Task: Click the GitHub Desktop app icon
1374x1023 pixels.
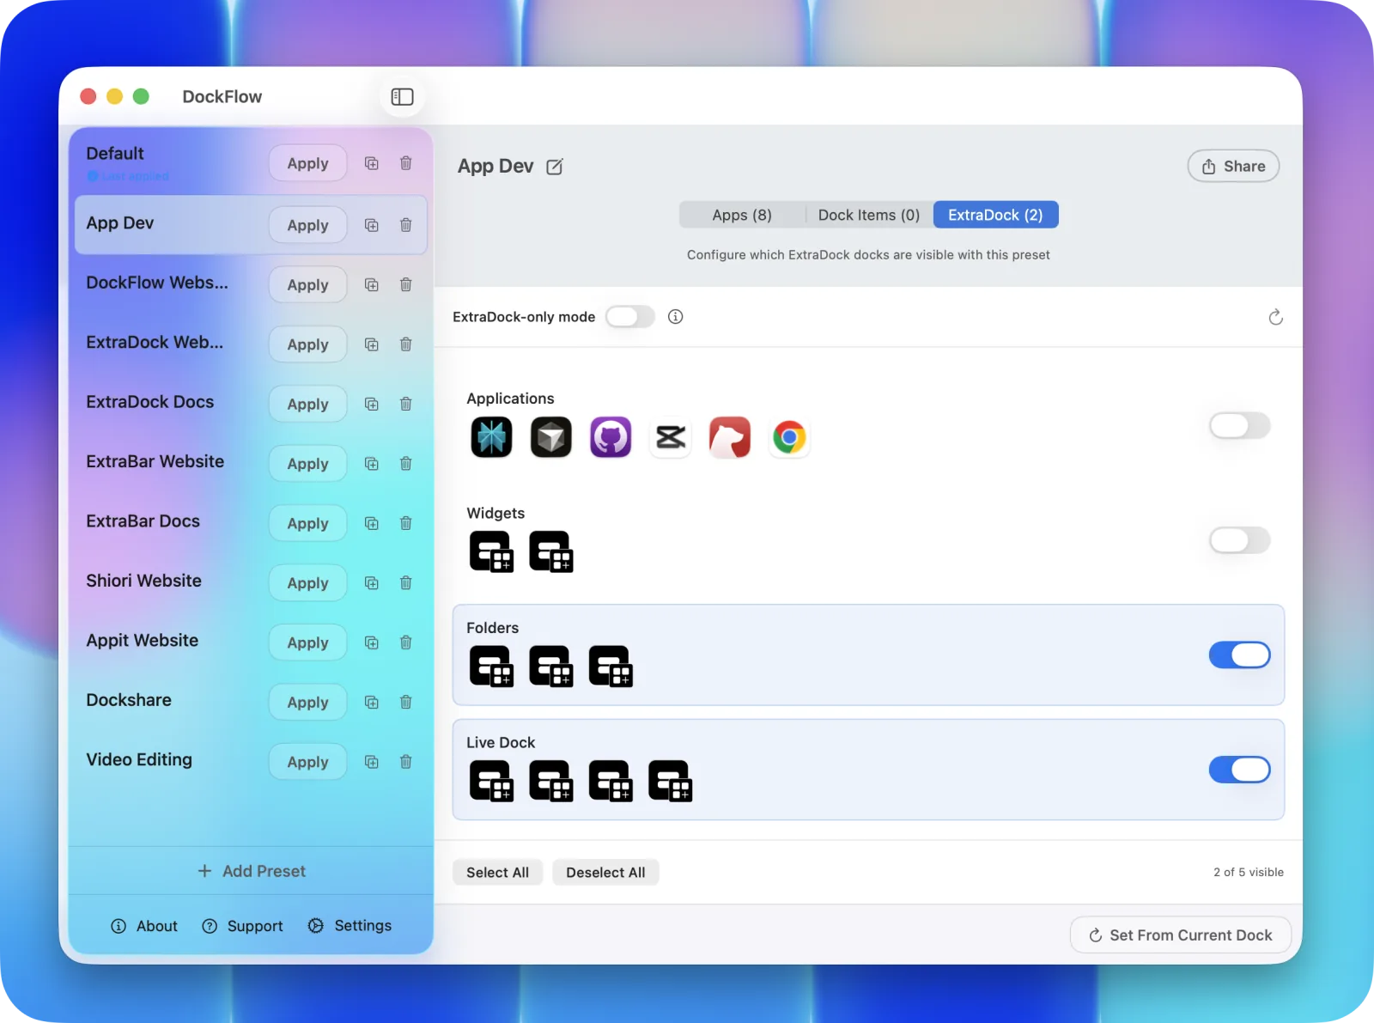Action: click(x=611, y=437)
